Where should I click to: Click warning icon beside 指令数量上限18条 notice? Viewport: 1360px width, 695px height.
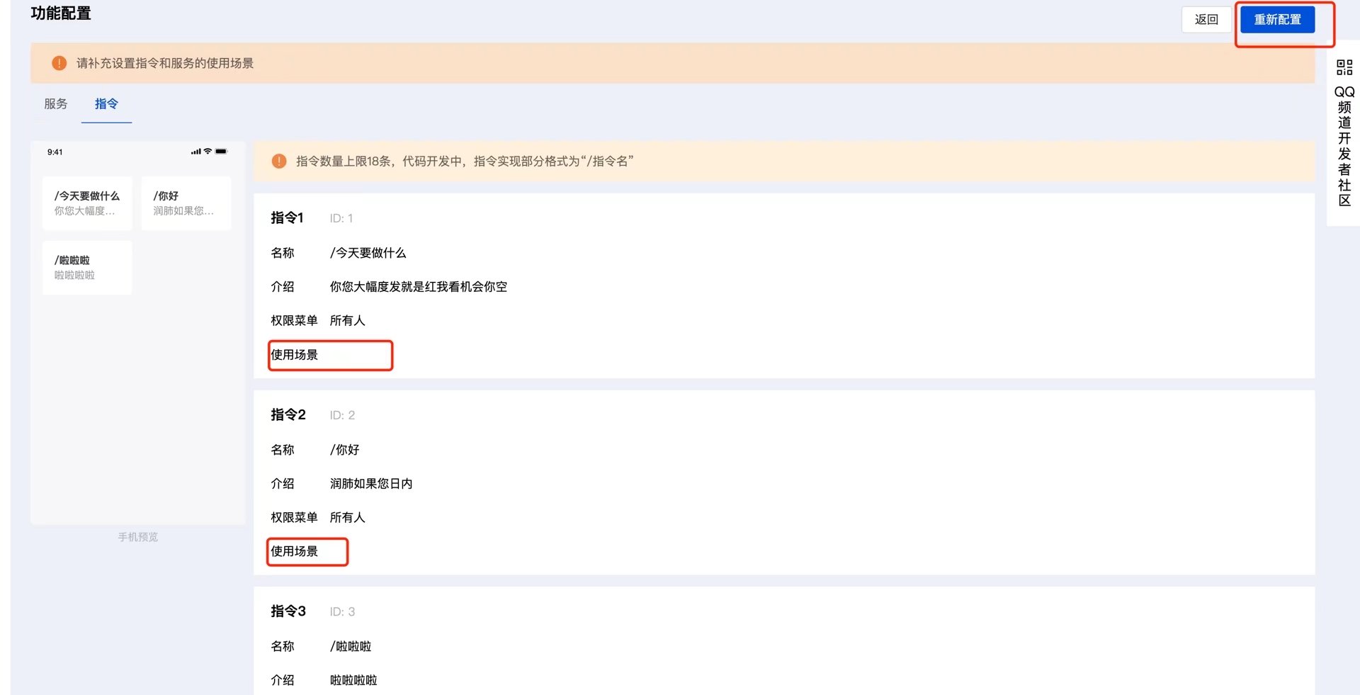[x=279, y=162]
